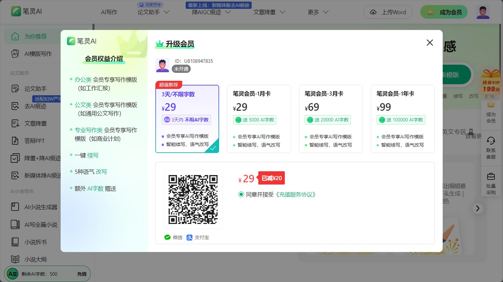Screen dimensions: 503x282
Task: Click the payment QR code
Action: [x=193, y=199]
